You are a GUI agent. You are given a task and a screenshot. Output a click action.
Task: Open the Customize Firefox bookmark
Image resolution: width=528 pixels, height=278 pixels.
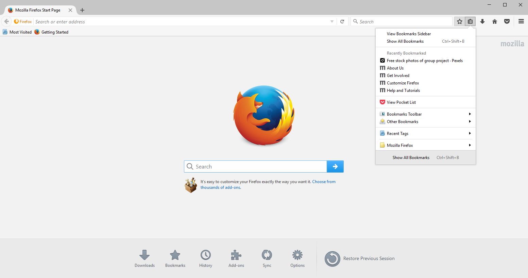403,83
